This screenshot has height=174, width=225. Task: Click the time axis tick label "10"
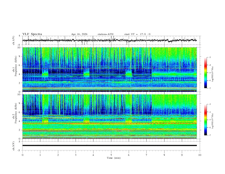click(200, 155)
